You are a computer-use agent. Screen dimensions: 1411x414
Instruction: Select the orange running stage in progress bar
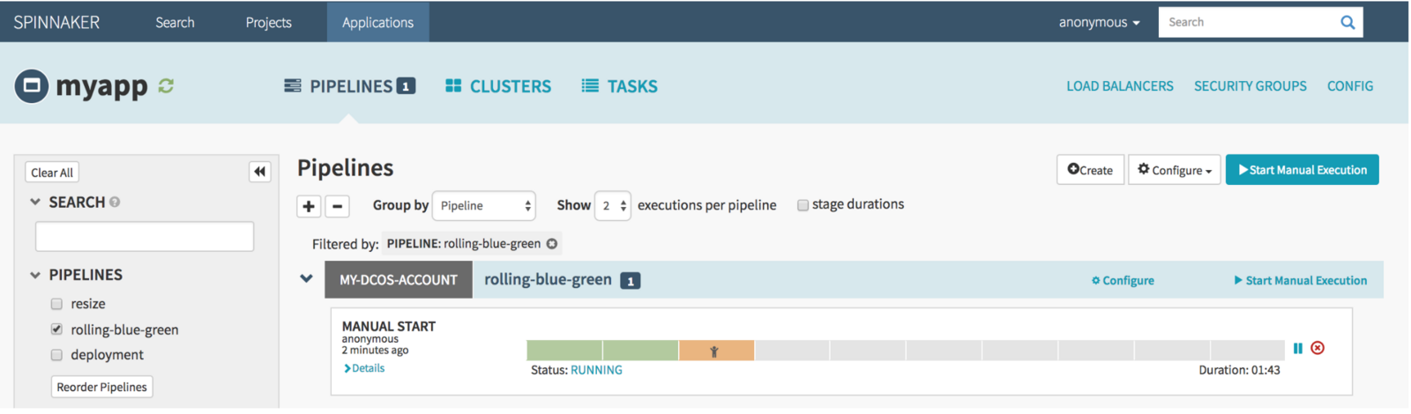point(716,351)
